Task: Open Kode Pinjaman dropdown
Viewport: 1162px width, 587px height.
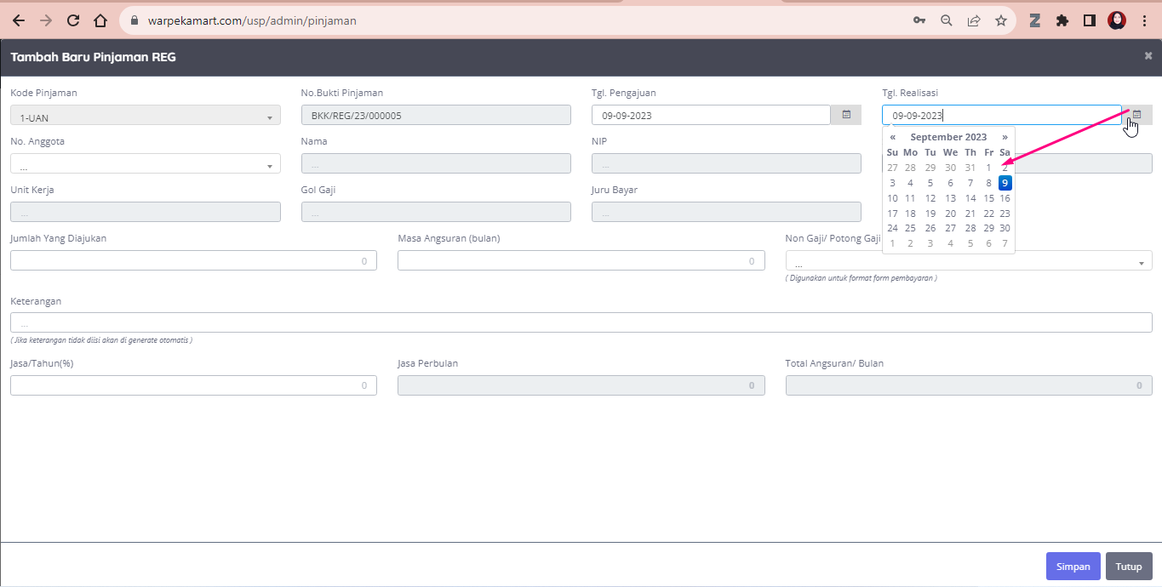Action: (146, 115)
